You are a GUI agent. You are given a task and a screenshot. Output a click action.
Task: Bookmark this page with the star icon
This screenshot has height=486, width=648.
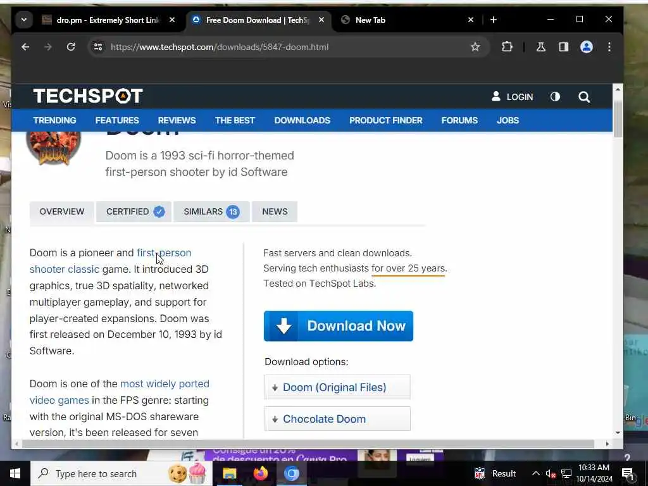(x=475, y=47)
